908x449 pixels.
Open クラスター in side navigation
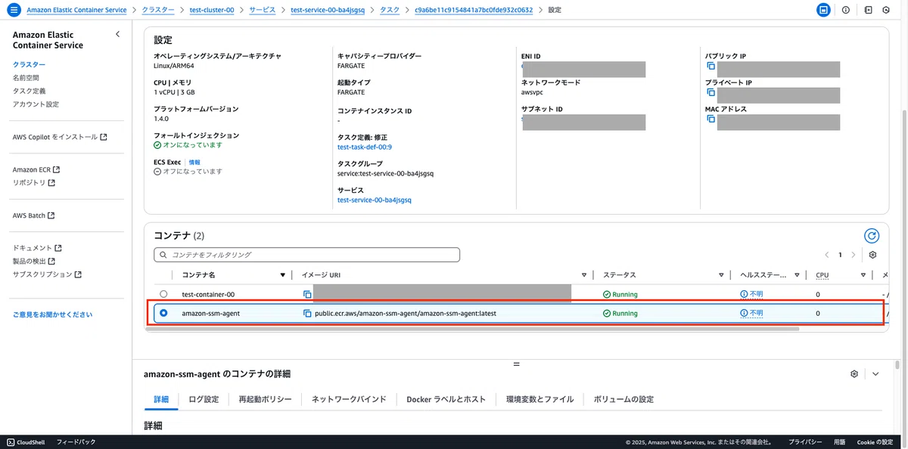point(29,65)
